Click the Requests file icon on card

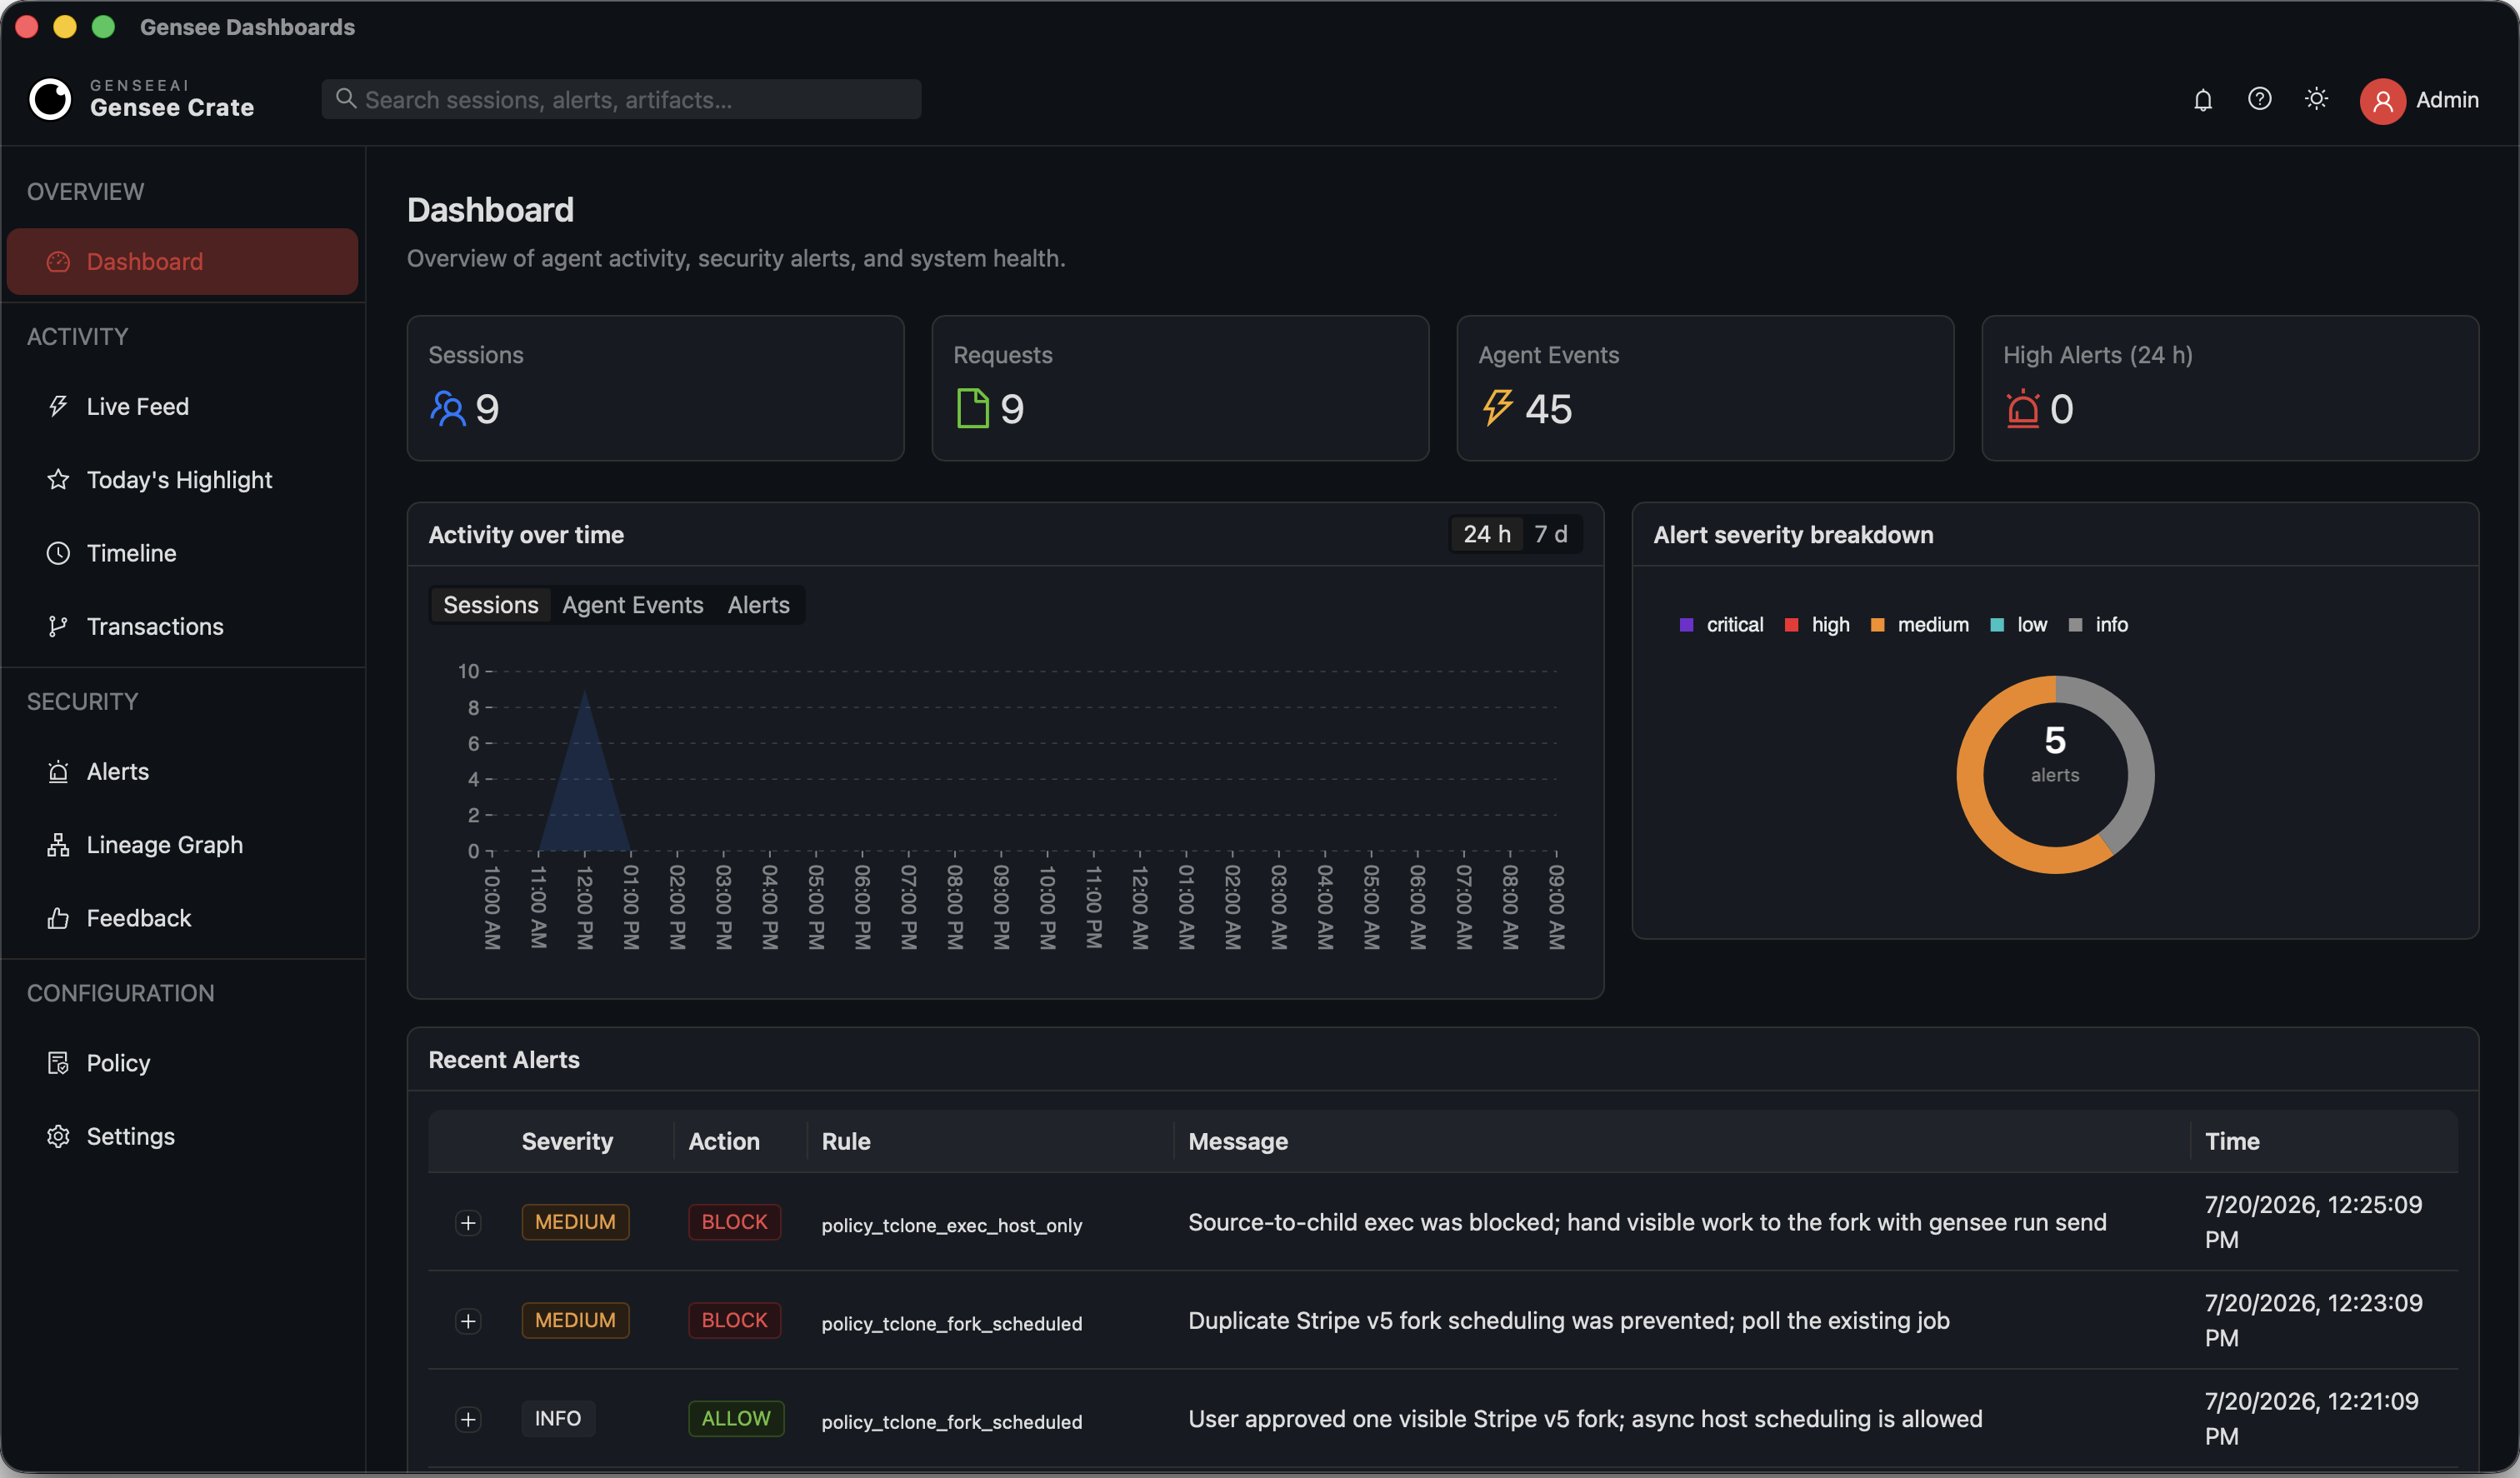[x=972, y=408]
